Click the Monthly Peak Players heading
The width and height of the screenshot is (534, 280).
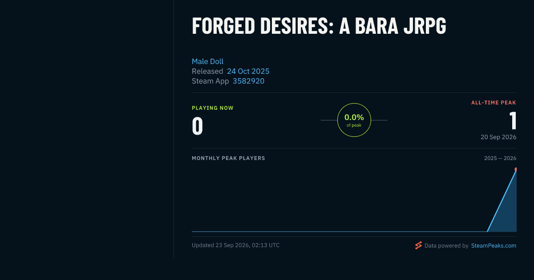click(228, 158)
